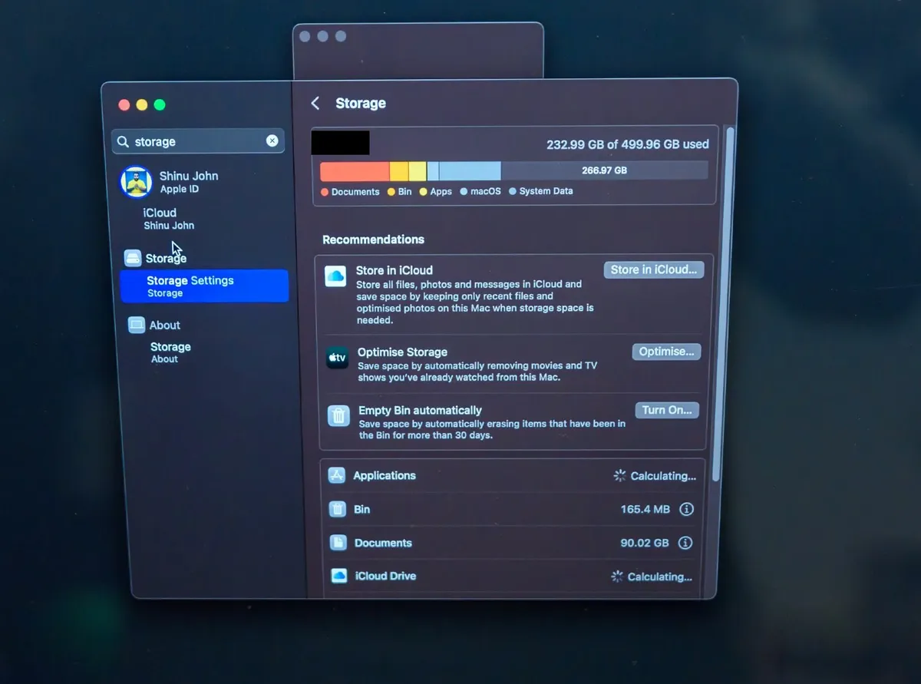The width and height of the screenshot is (921, 684).
Task: Click the iCloud cloud icon in Recommendations
Action: (335, 276)
